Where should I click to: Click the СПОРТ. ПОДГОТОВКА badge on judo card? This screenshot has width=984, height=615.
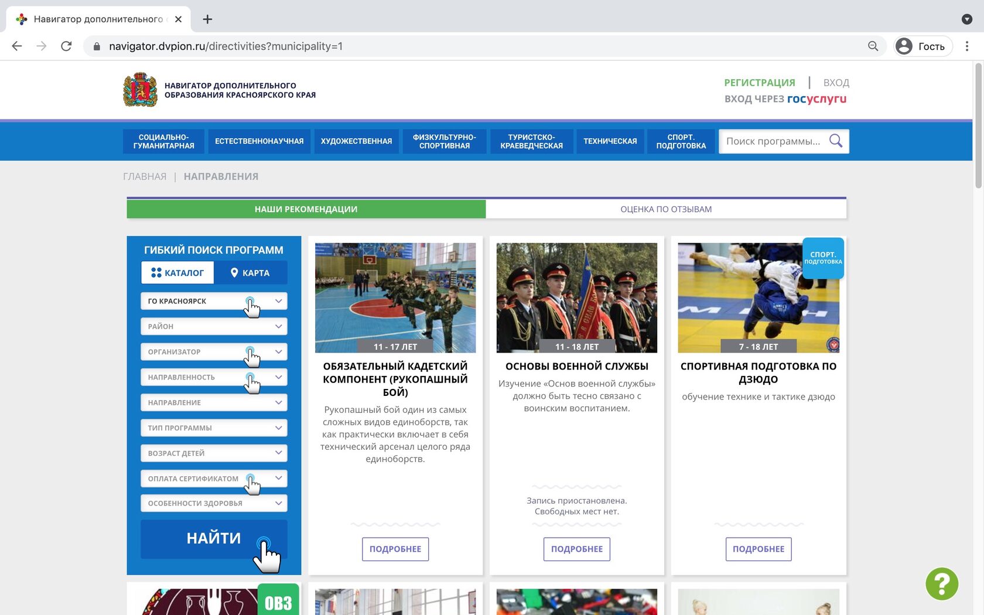823,258
